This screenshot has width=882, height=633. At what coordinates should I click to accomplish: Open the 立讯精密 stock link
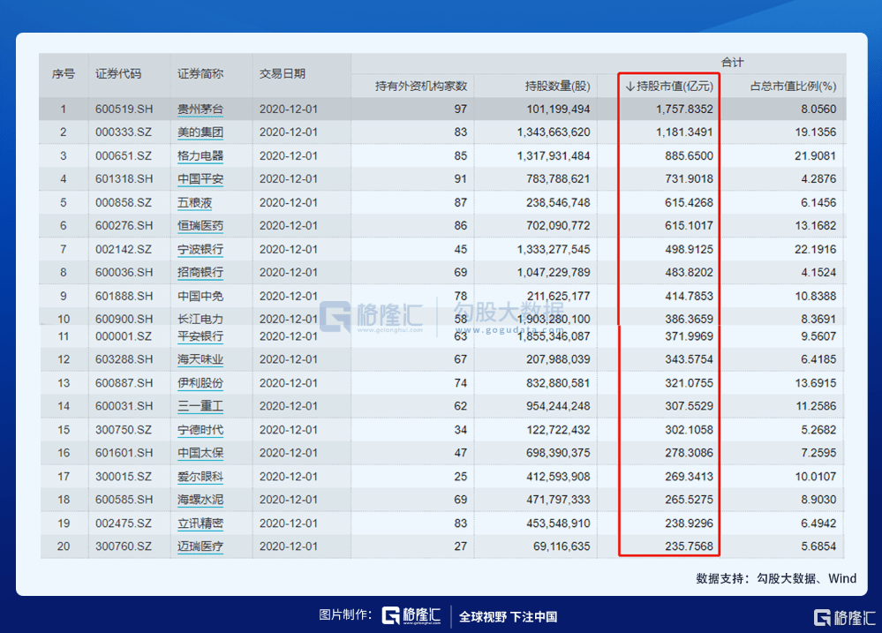[x=200, y=524]
